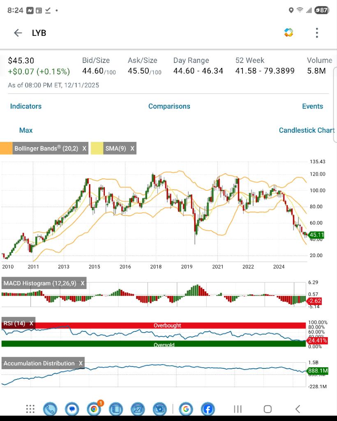The width and height of the screenshot is (337, 421).
Task: Remove the SMA(9) indicator via its X
Action: pos(132,148)
